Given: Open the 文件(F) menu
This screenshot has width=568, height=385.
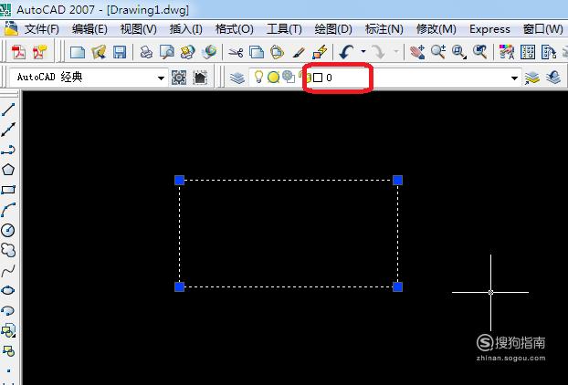Looking at the screenshot, I should click(42, 29).
